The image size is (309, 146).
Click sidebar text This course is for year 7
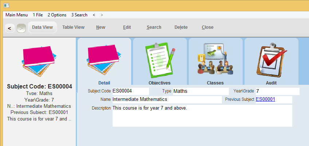[39, 119]
